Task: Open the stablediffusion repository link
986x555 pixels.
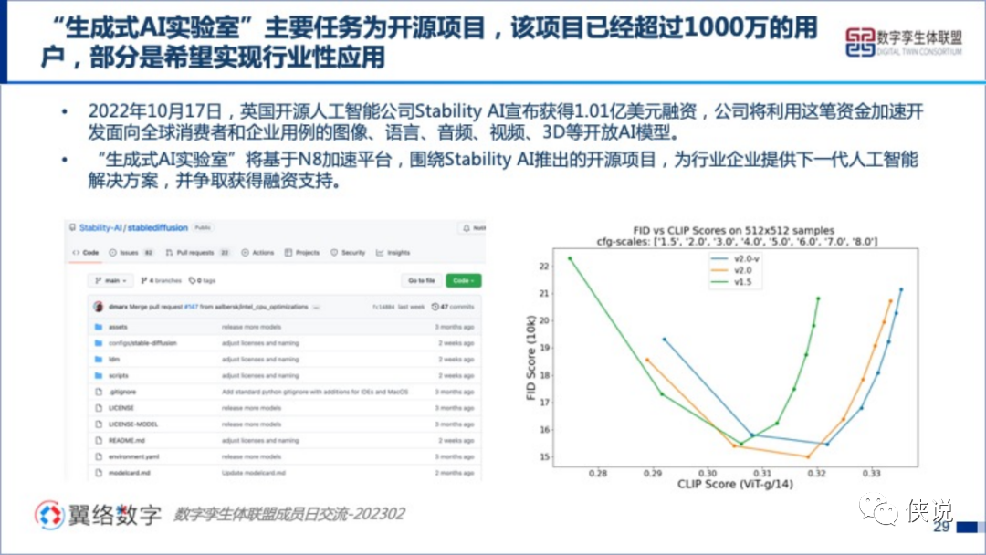Action: 158,227
